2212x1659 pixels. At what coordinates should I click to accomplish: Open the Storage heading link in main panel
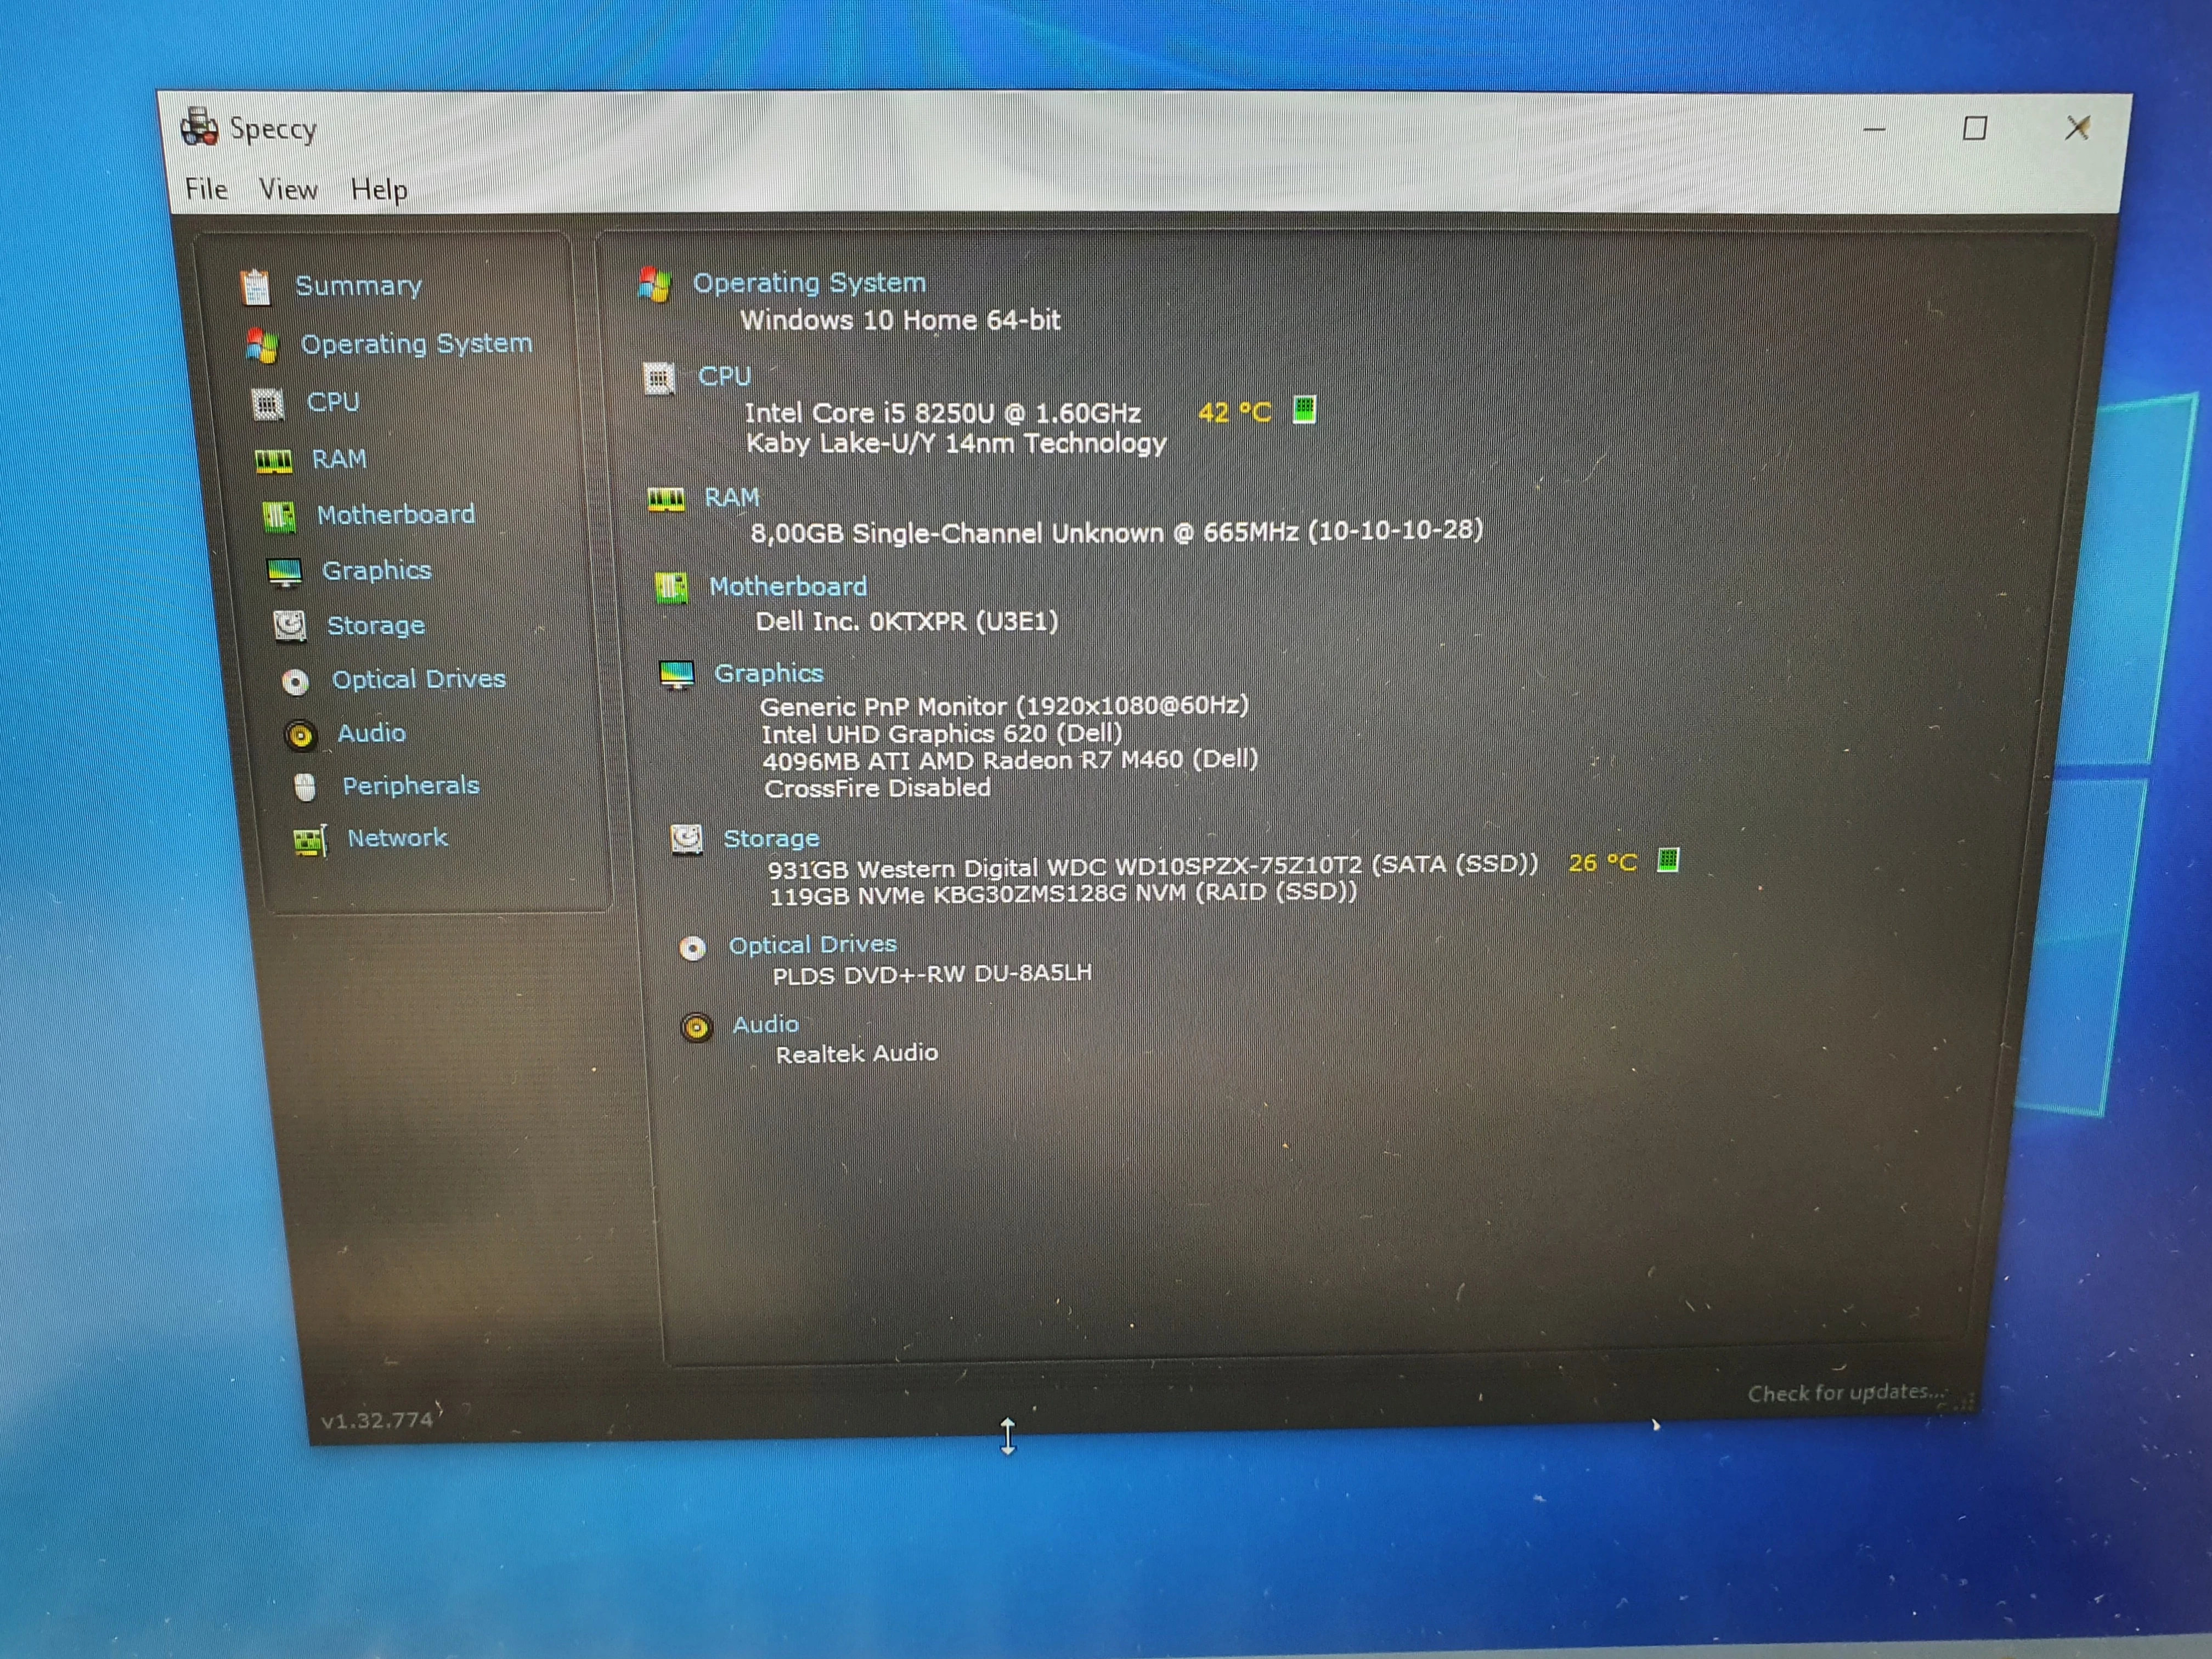click(771, 838)
